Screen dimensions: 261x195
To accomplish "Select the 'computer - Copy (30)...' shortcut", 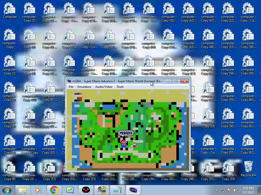I will pyautogui.click(x=149, y=65).
